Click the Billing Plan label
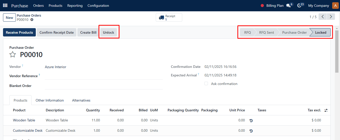 click(x=275, y=6)
